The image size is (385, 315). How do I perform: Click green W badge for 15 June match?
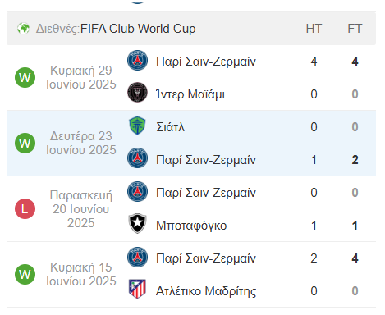click(25, 274)
